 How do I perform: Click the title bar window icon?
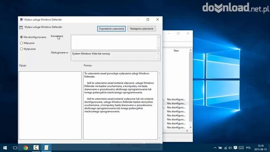point(22,19)
